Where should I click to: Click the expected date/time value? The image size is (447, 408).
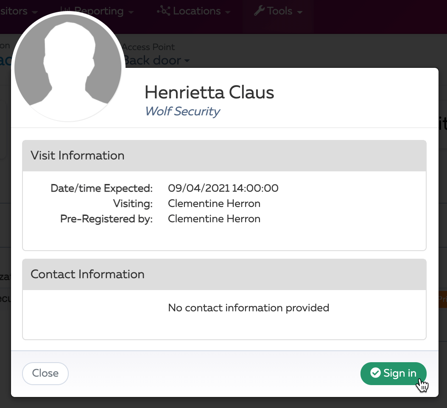tap(223, 188)
